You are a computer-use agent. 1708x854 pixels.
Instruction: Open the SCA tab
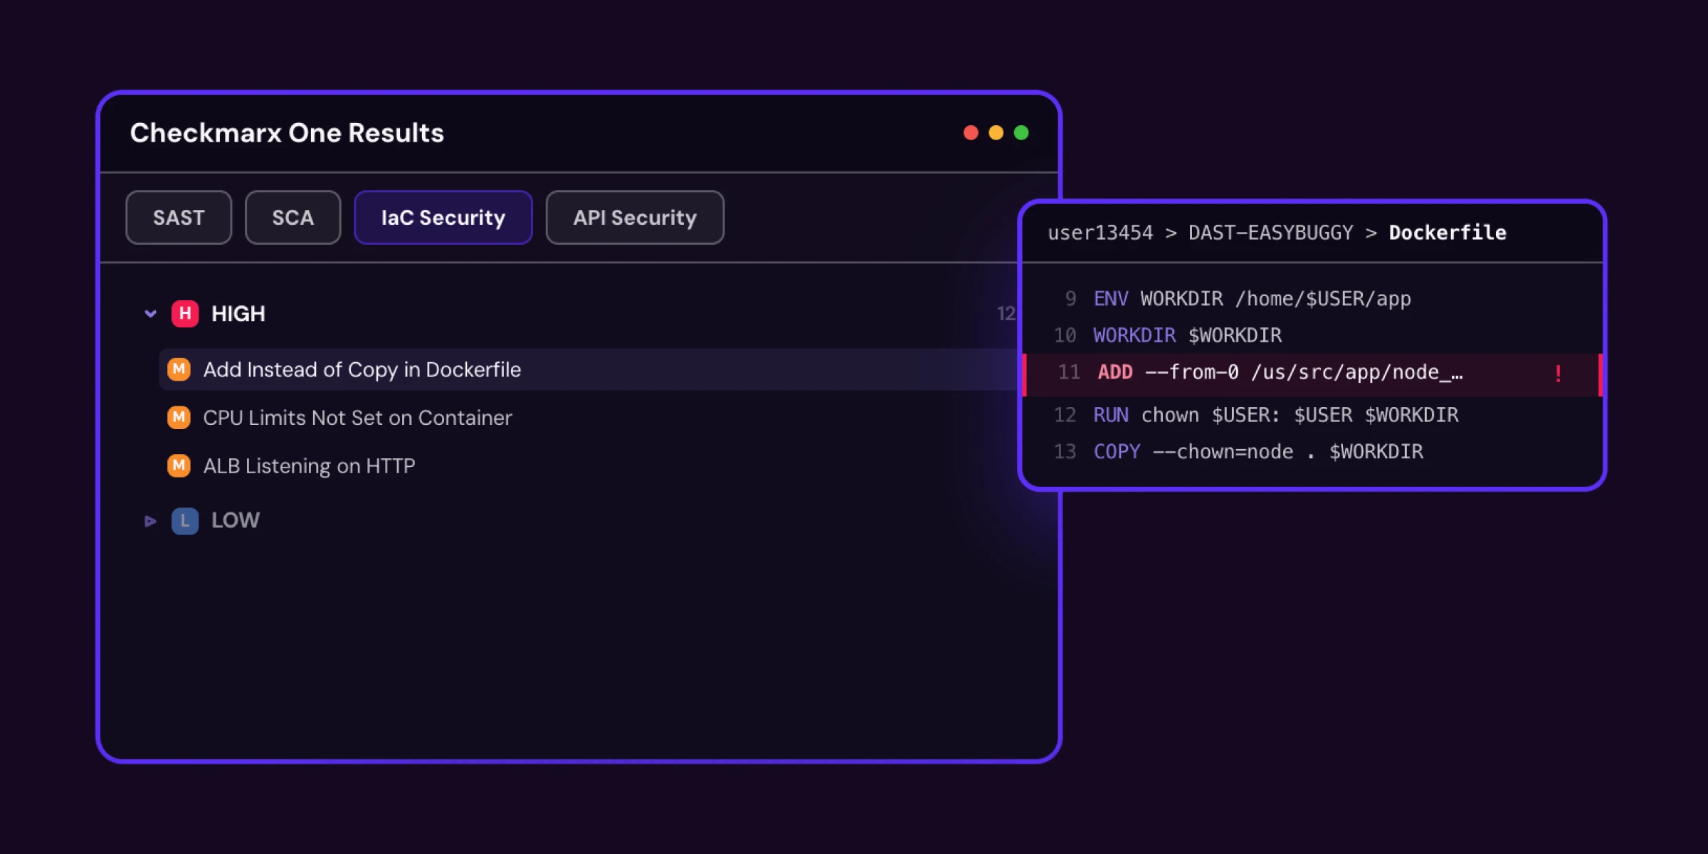[x=292, y=218]
